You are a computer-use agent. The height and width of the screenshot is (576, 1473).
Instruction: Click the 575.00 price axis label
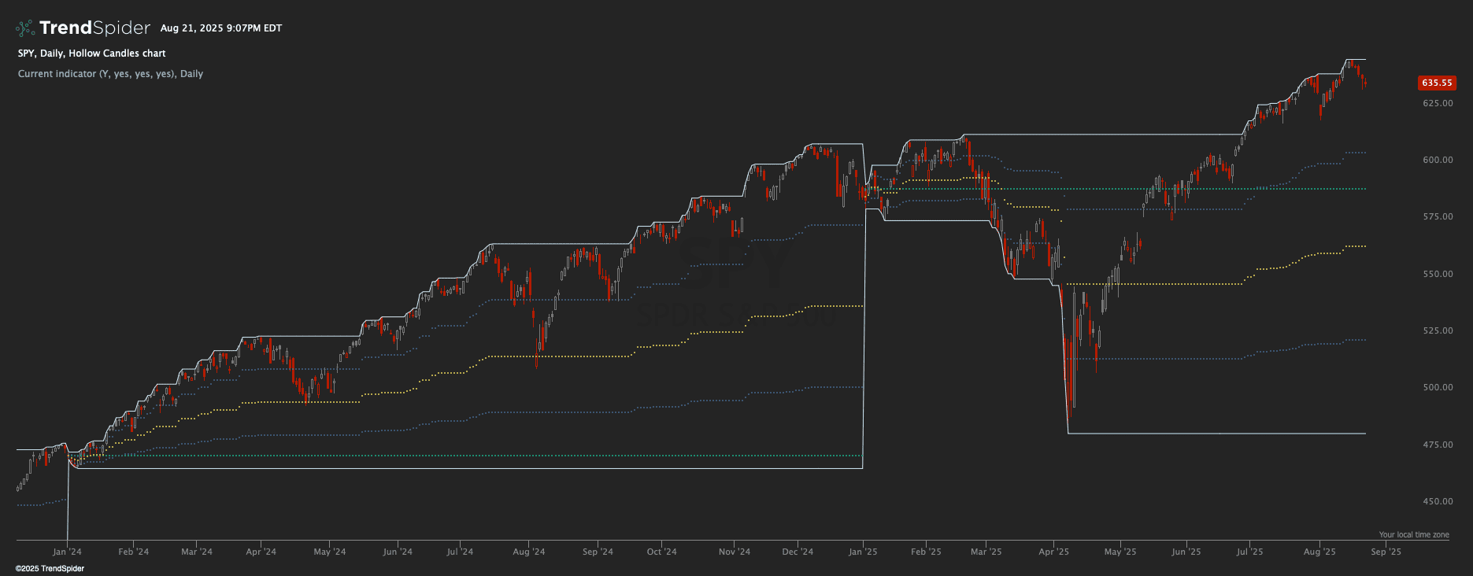[x=1438, y=216]
